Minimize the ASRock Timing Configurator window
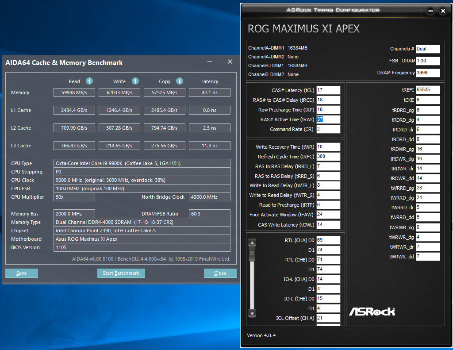453x350 pixels. (430, 11)
